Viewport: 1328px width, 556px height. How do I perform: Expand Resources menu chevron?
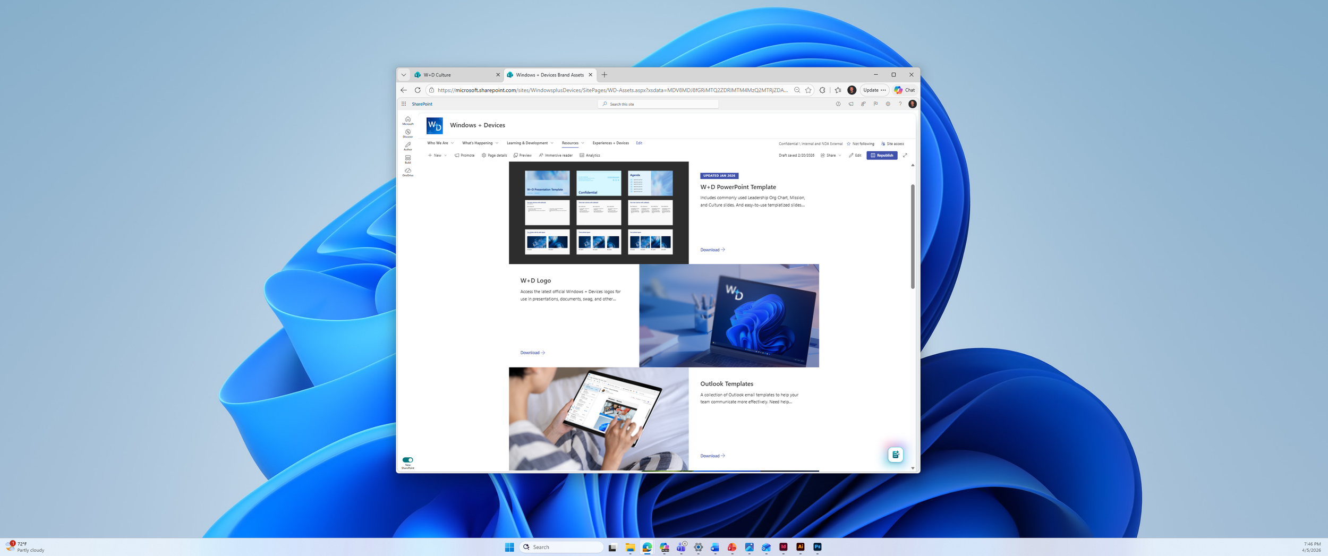click(x=583, y=143)
